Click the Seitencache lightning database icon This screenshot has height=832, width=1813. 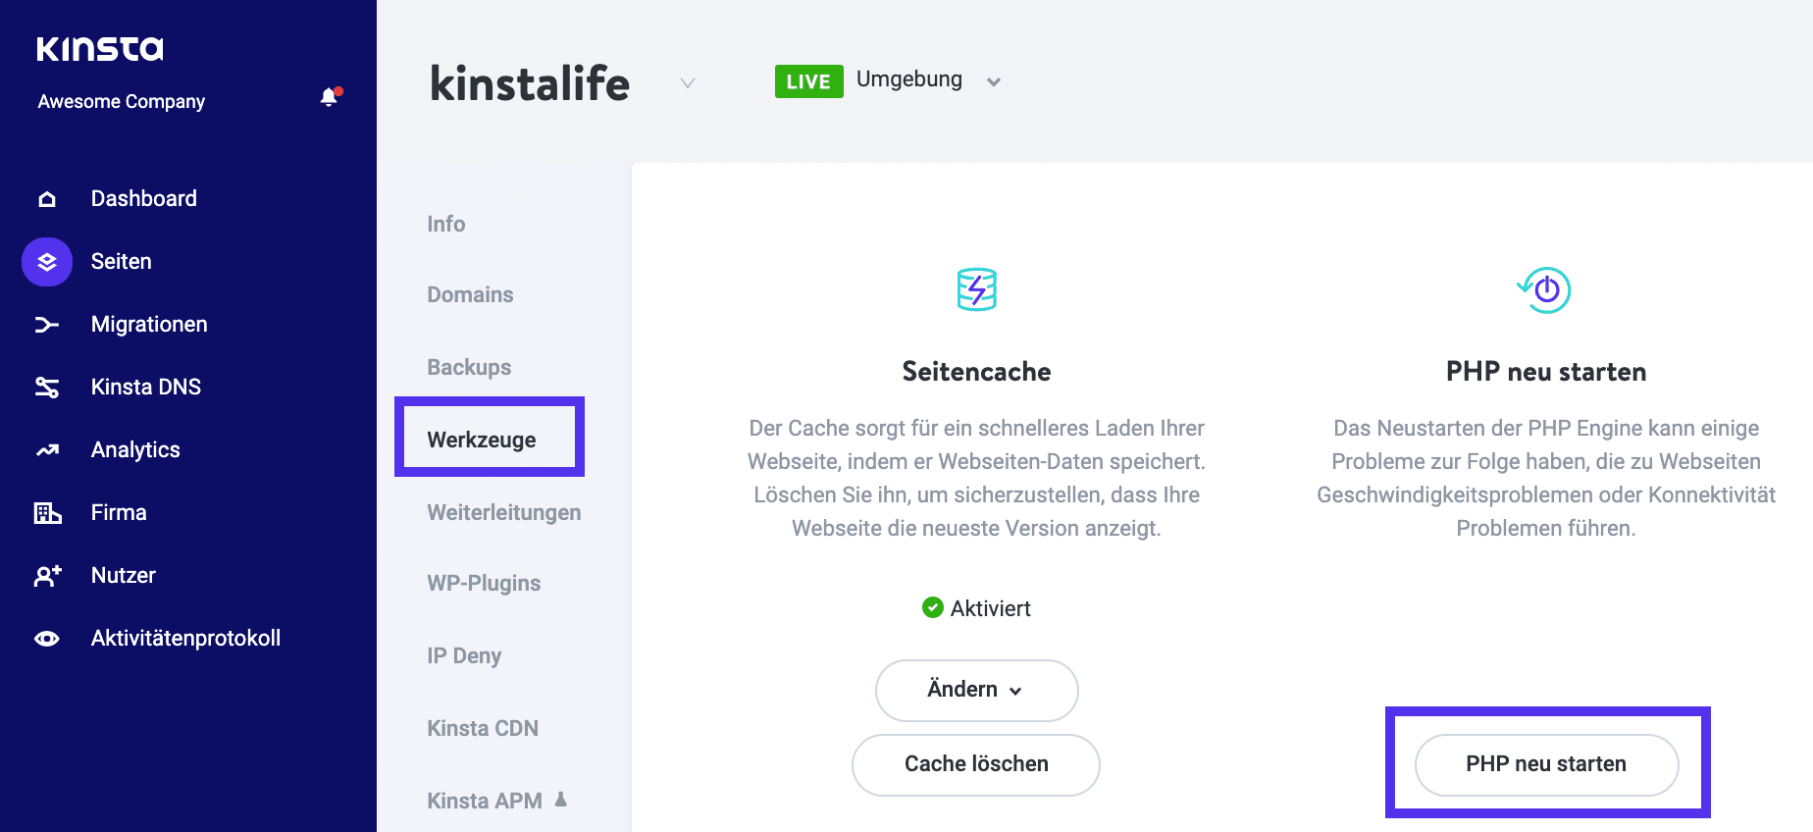(x=975, y=289)
